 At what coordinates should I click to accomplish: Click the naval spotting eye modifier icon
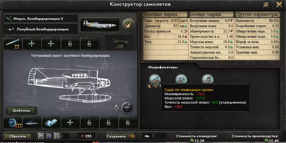pyautogui.click(x=208, y=79)
